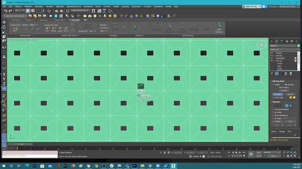Enable Use Stack Selection checkbox
The height and width of the screenshot is (169, 302).
click(x=273, y=109)
